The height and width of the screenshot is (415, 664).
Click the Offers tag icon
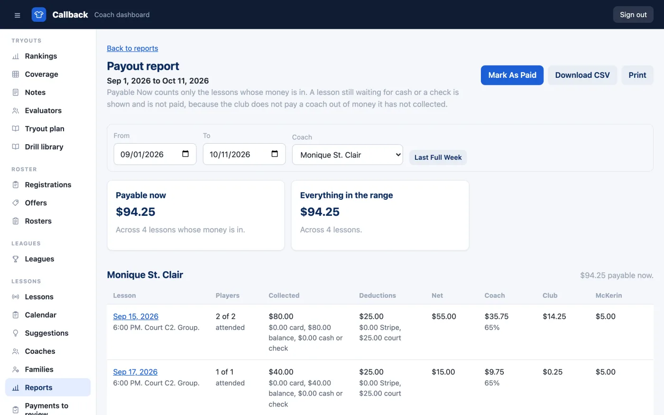16,203
